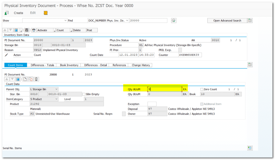Click the orange icon next to Edit
This screenshot has width=275, height=160.
(46, 13)
